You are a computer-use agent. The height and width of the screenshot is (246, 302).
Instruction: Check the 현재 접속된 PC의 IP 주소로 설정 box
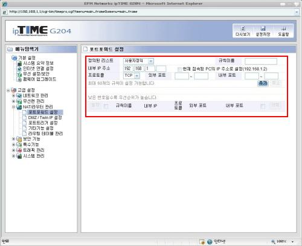179,70
